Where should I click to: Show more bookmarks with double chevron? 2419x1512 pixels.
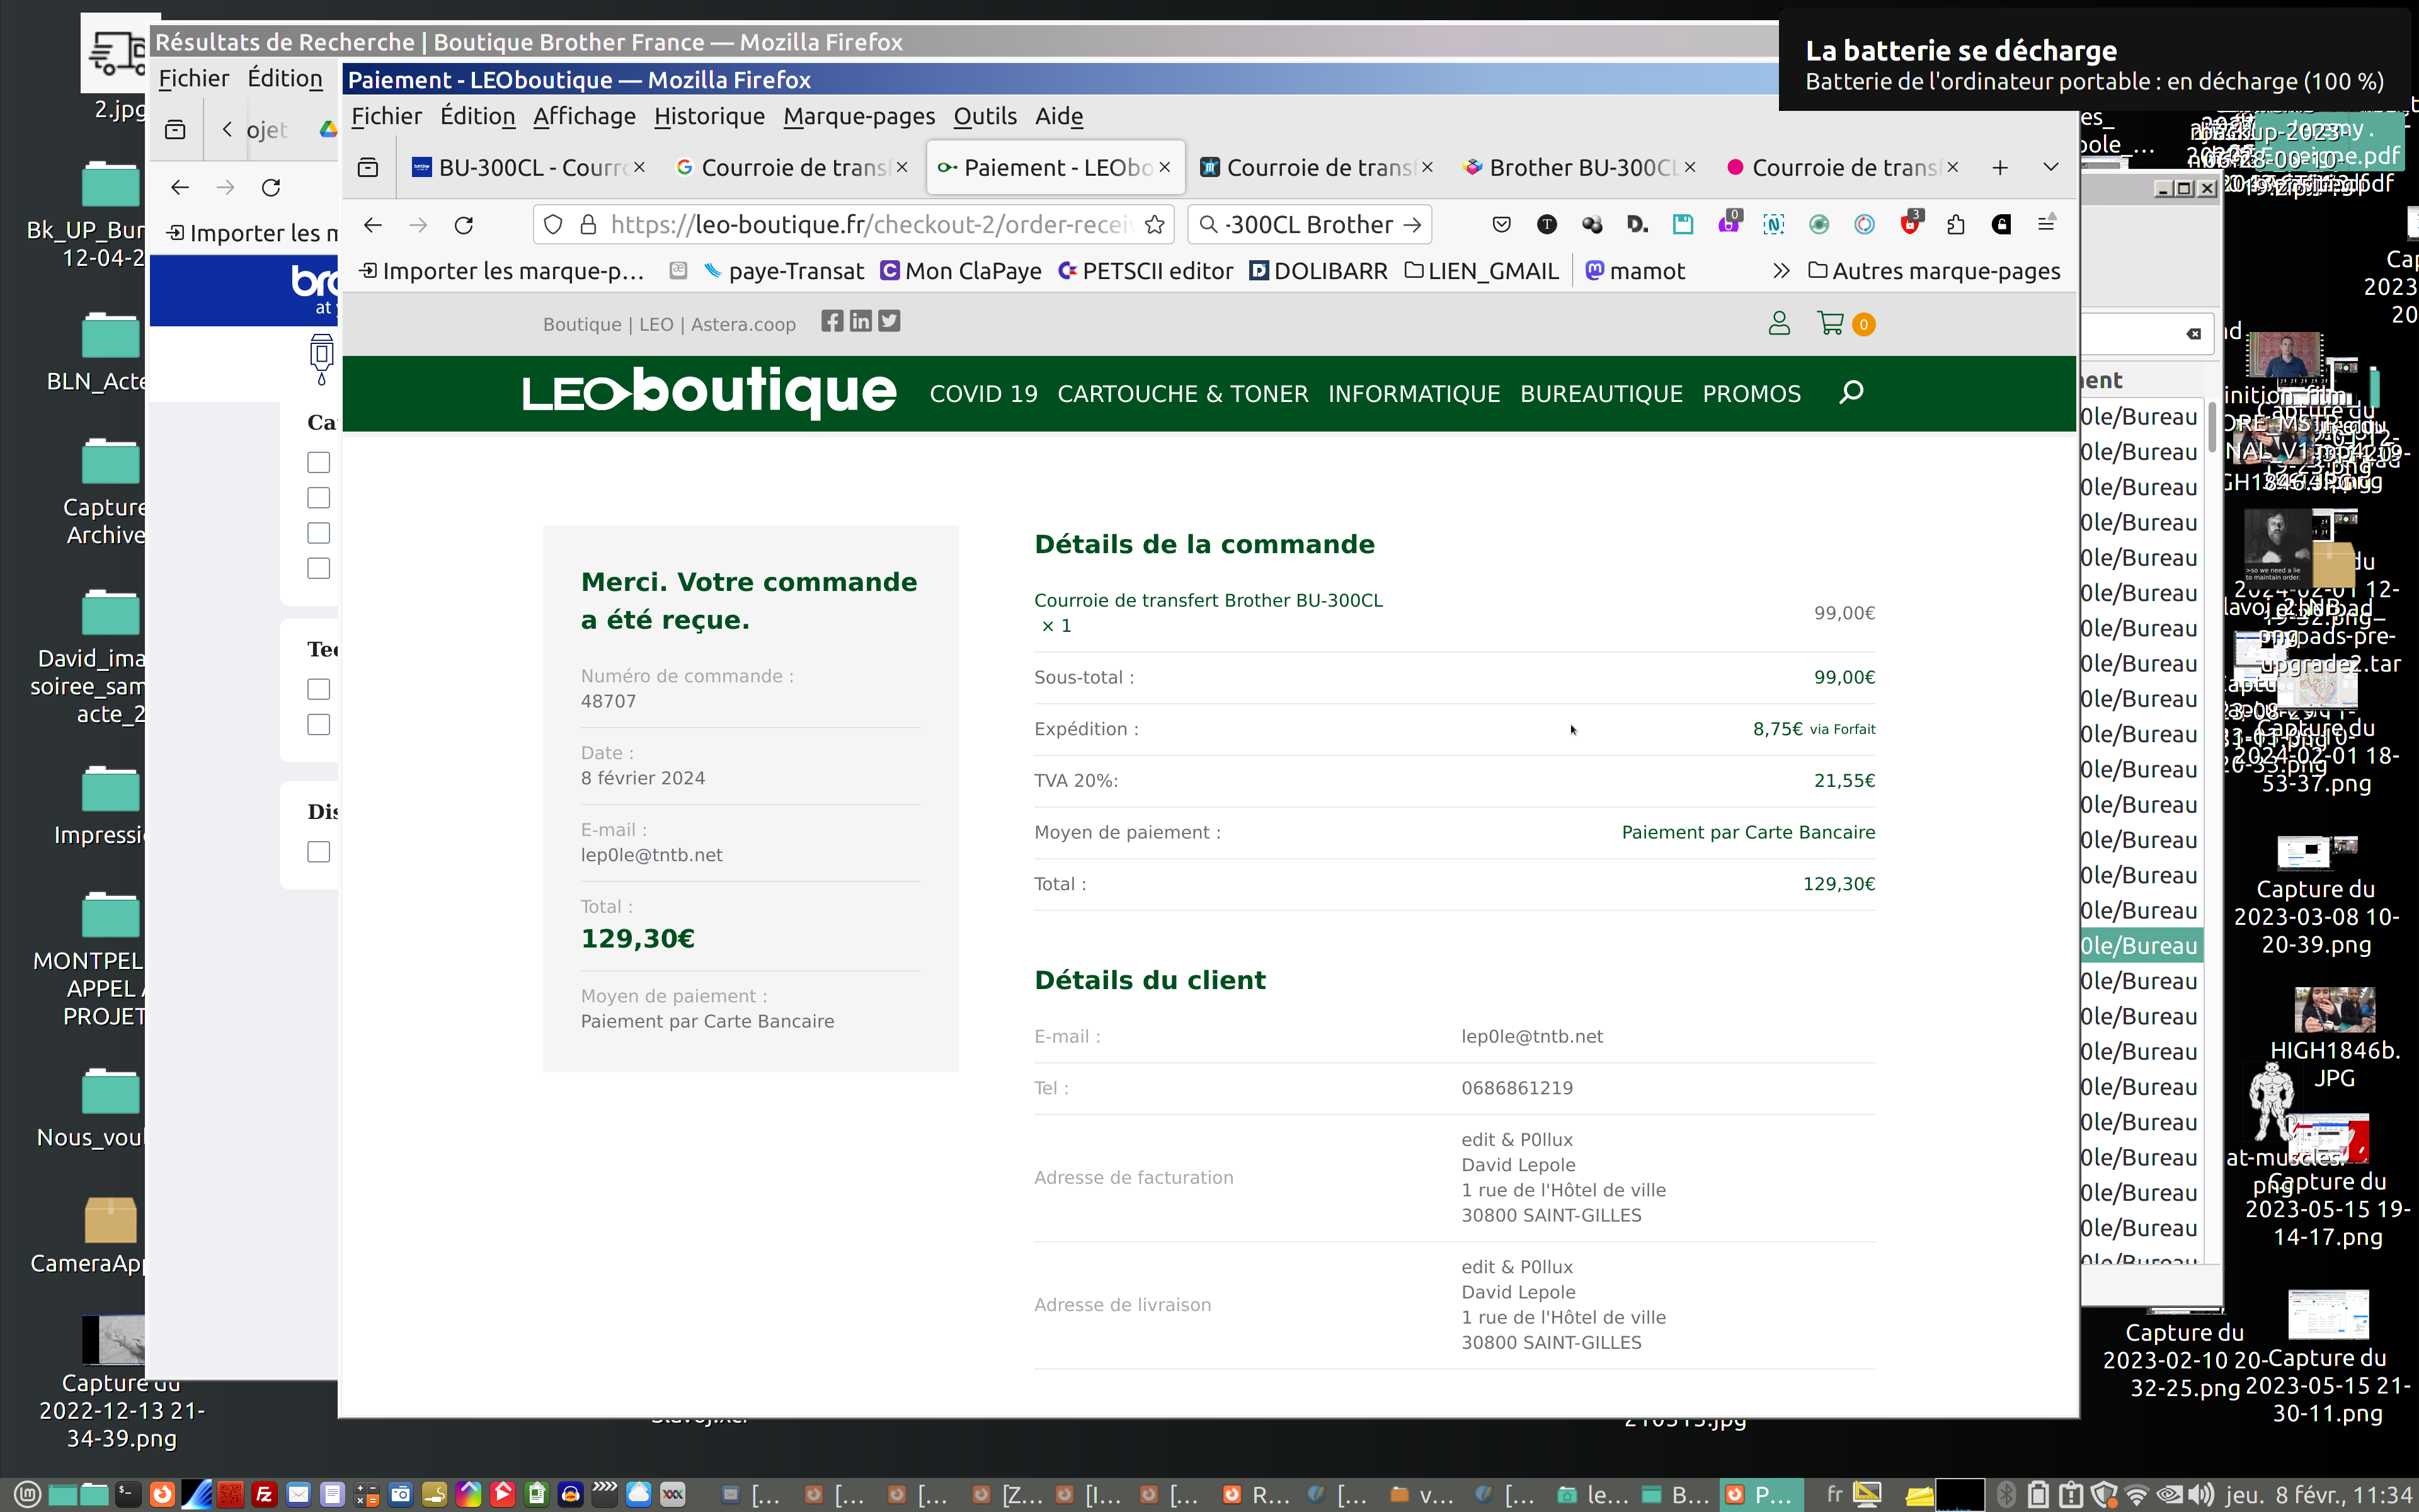coord(1780,271)
